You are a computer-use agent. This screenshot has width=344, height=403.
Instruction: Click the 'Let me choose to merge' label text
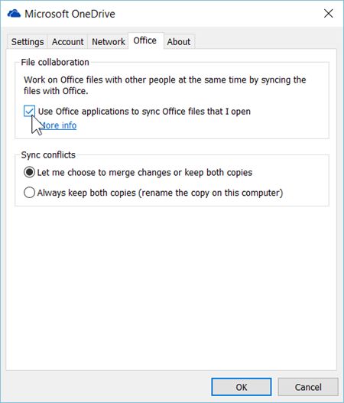[144, 173]
